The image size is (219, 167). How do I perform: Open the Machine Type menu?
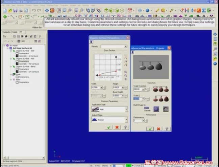[52, 5]
